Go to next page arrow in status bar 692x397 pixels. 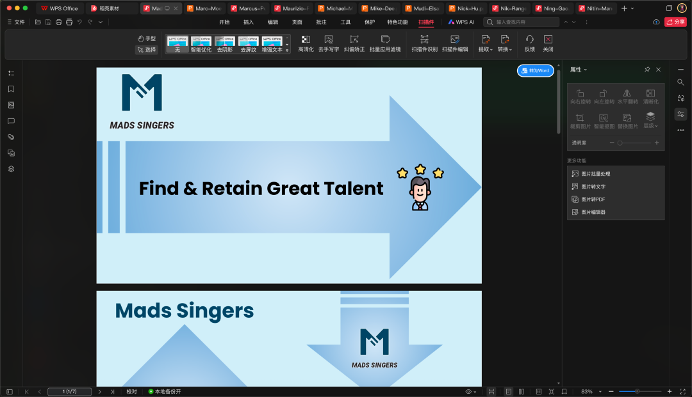click(100, 391)
